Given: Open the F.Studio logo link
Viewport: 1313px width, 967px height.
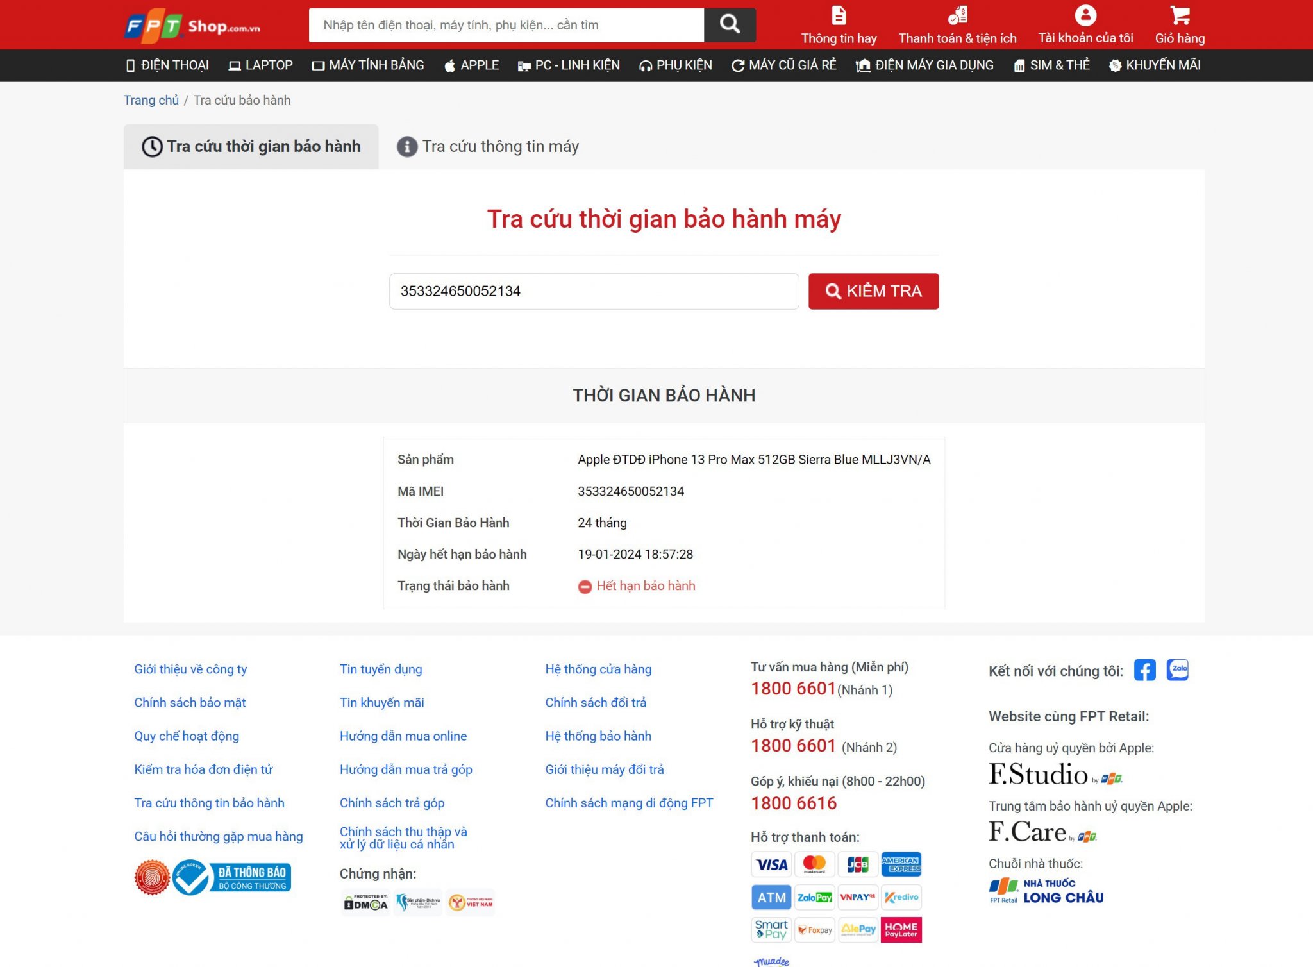Looking at the screenshot, I should [1055, 774].
